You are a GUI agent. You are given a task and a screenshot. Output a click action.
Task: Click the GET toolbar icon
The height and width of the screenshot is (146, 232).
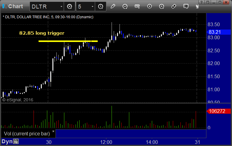point(137,6)
